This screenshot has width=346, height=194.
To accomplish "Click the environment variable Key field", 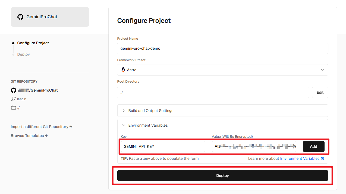I will (163, 146).
